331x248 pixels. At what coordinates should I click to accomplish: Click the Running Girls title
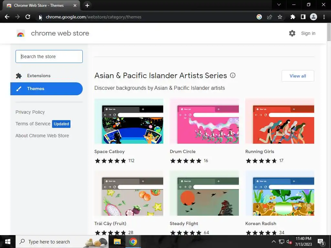pyautogui.click(x=260, y=152)
